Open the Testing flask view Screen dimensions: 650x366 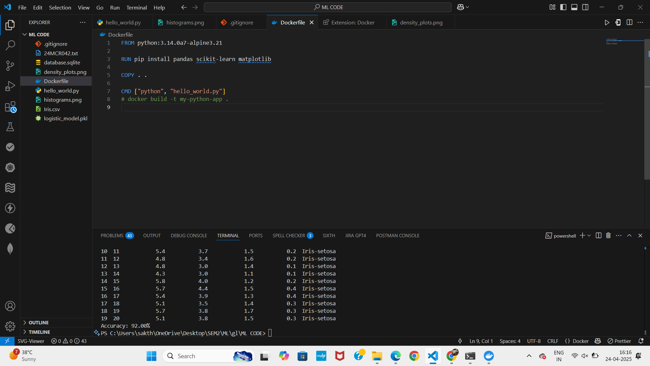coord(10,127)
